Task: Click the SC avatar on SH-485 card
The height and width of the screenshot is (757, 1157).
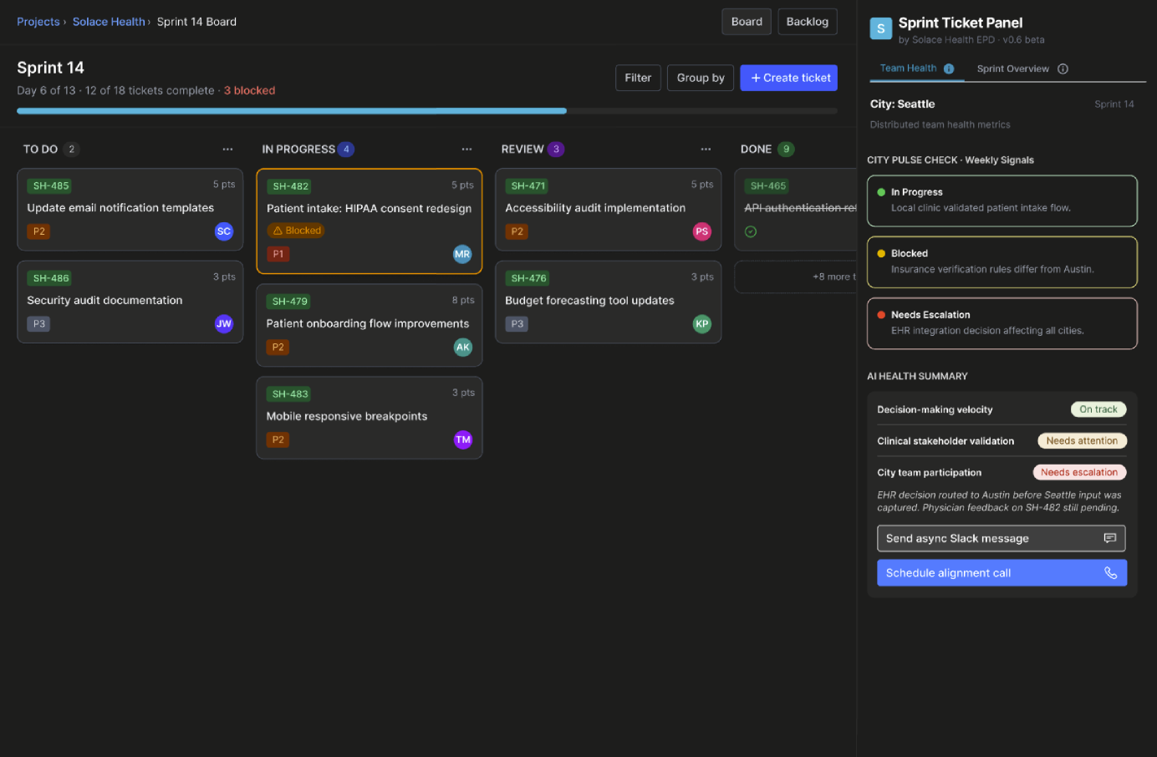Action: 224,231
